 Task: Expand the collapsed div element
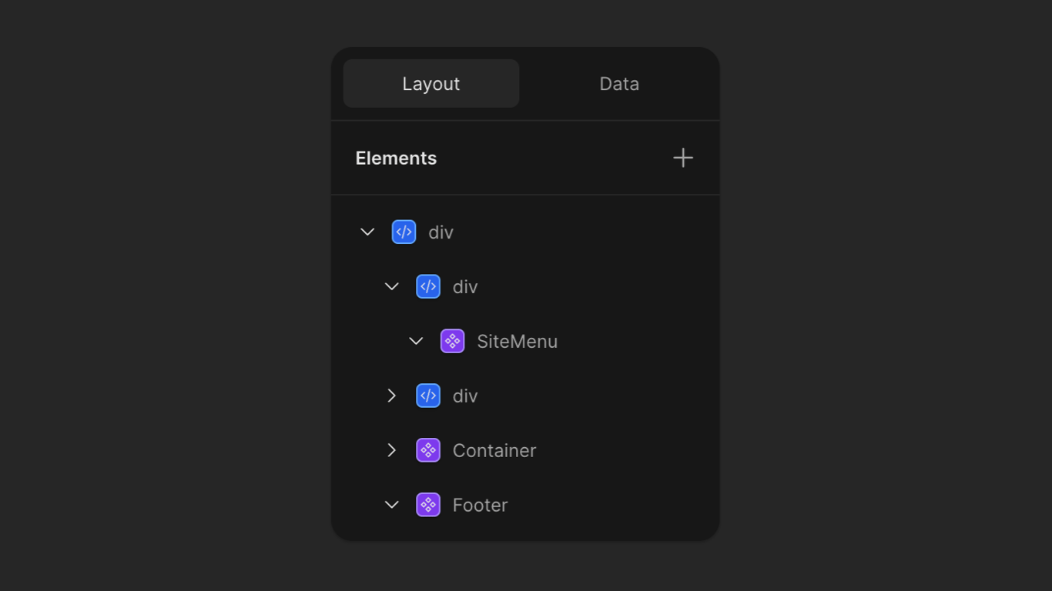point(391,396)
